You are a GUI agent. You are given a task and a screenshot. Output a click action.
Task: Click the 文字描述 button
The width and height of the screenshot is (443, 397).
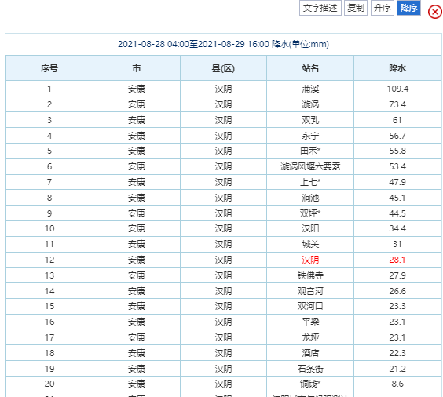coord(320,8)
